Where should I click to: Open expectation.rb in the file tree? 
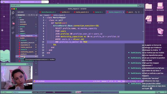(x=27, y=45)
